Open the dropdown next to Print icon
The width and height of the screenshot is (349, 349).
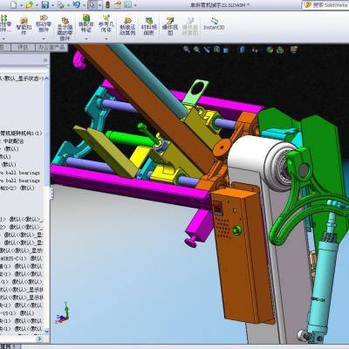(x=68, y=5)
